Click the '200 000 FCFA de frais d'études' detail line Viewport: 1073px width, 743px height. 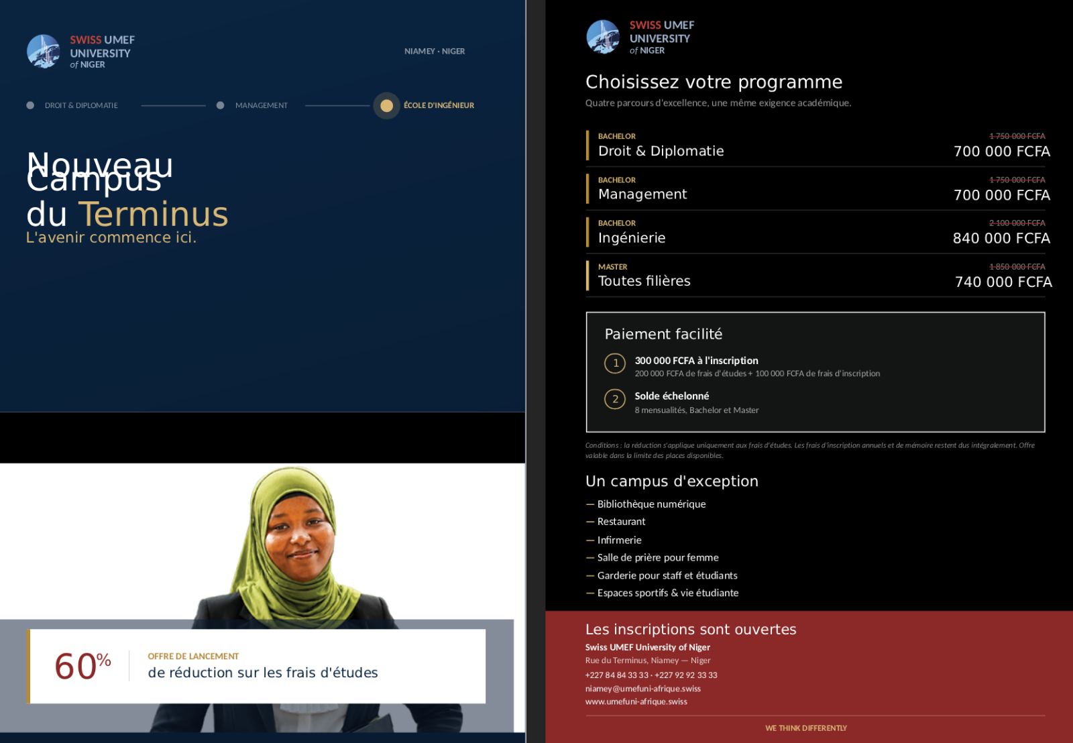757,374
